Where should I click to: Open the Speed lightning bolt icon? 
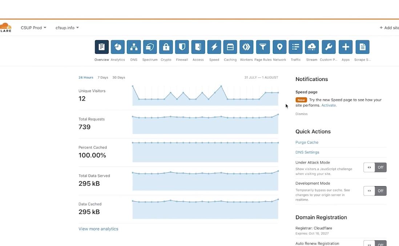click(x=214, y=46)
